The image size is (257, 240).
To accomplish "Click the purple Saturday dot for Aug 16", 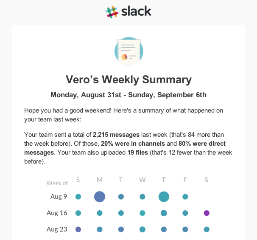I will 207,213.
